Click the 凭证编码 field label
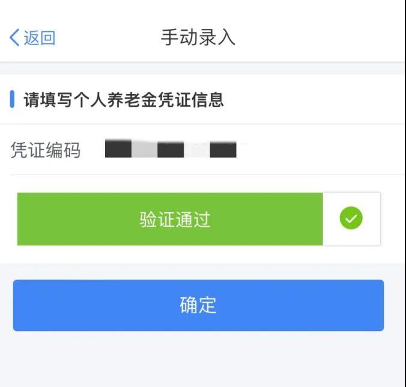 tap(45, 150)
